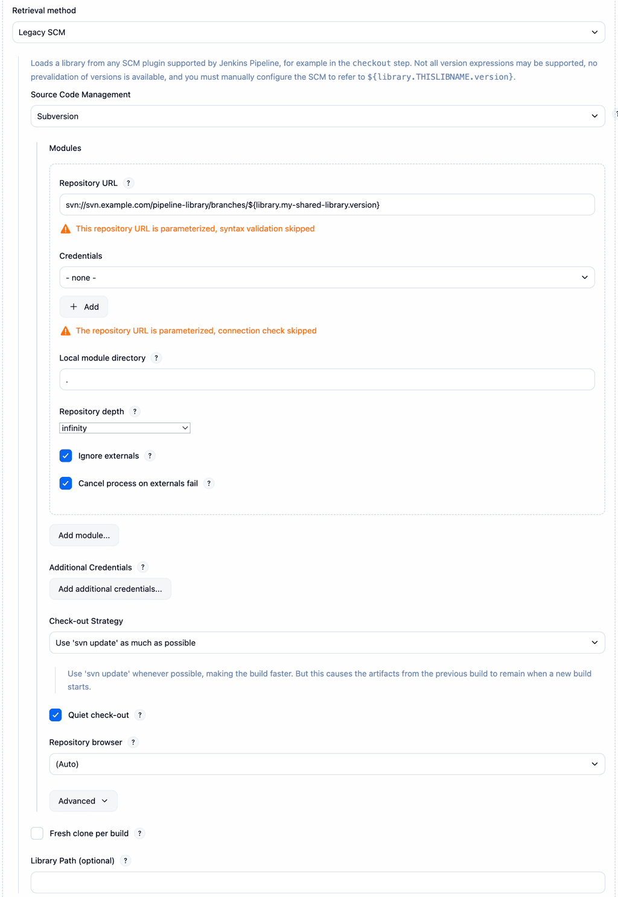
Task: Click the Add module button
Action: coord(84,535)
